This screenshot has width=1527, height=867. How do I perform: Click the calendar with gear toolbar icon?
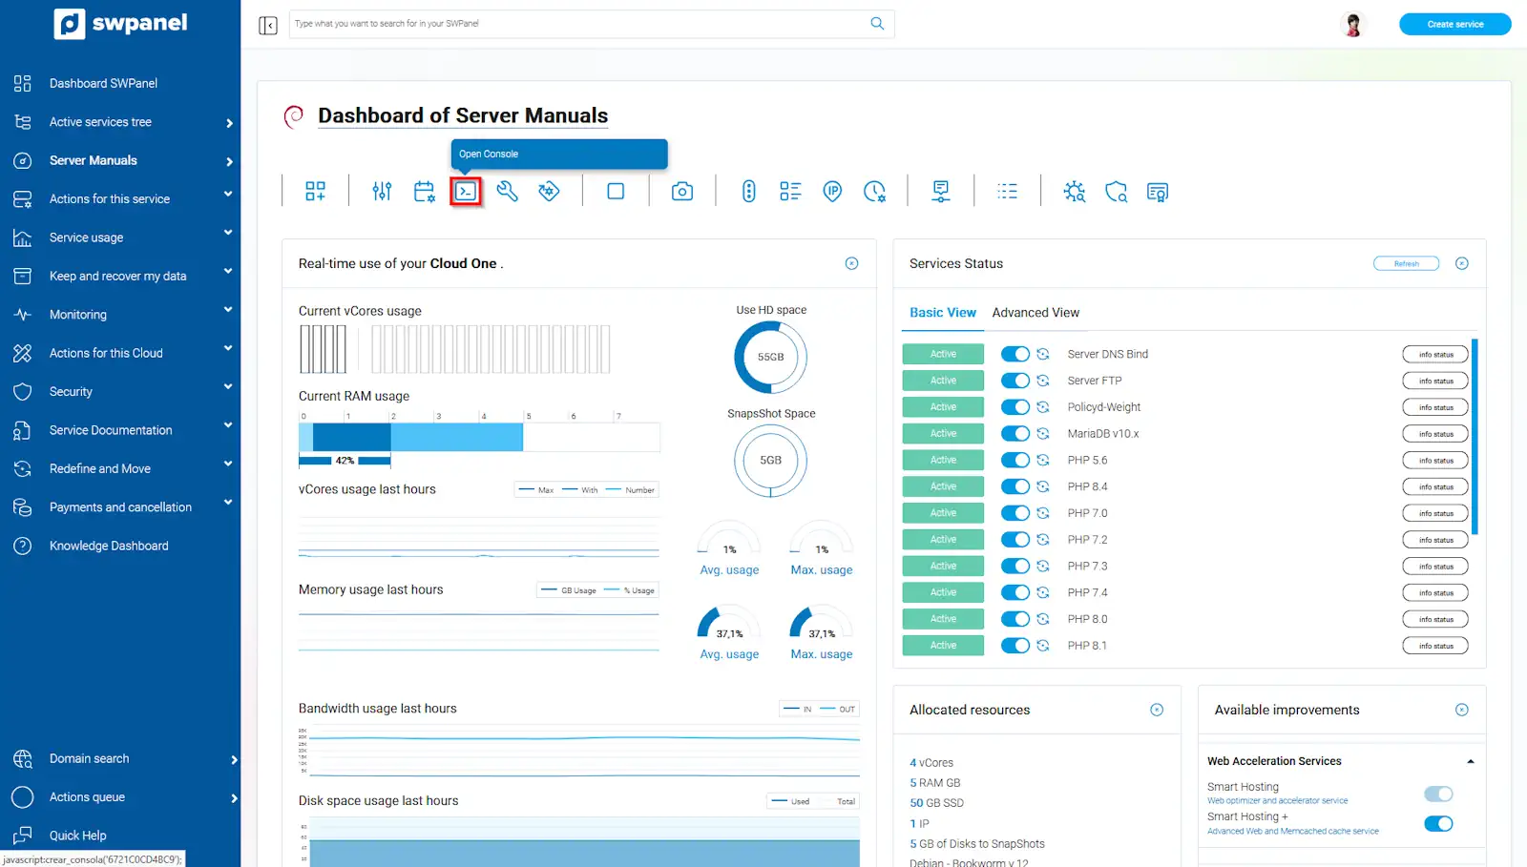[425, 192]
